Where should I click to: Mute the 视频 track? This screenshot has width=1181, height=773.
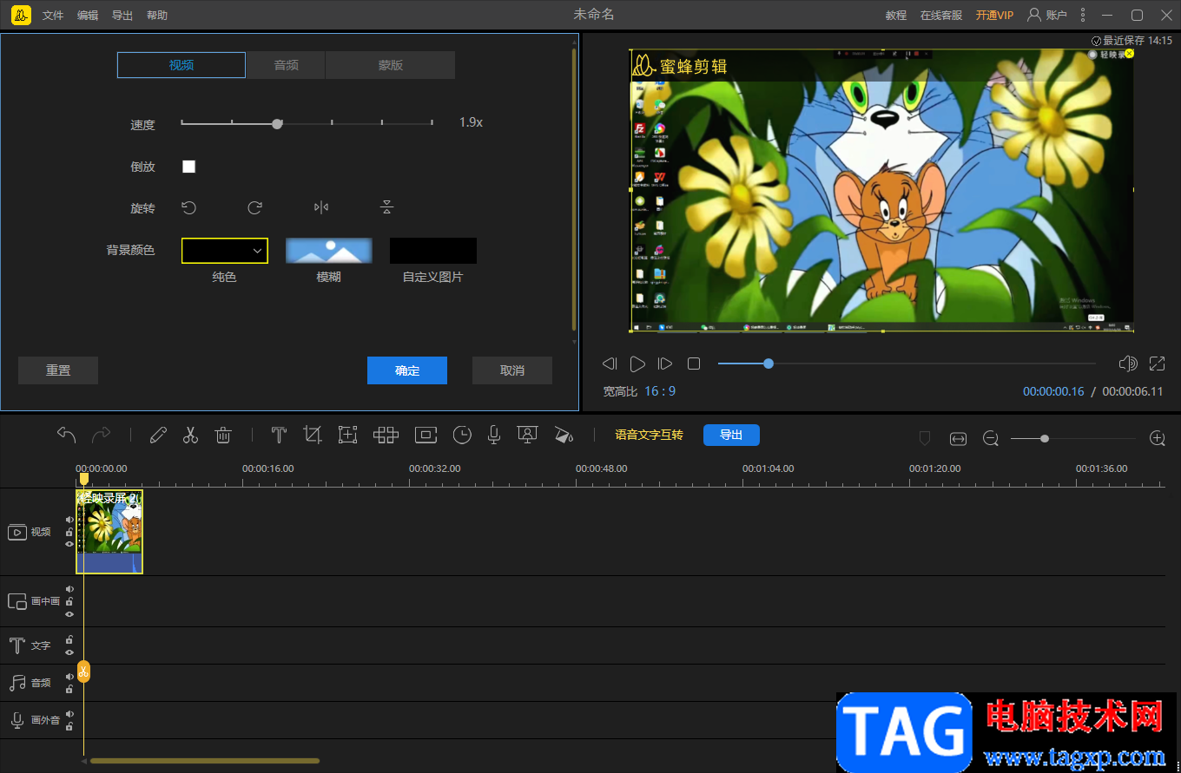click(x=69, y=520)
